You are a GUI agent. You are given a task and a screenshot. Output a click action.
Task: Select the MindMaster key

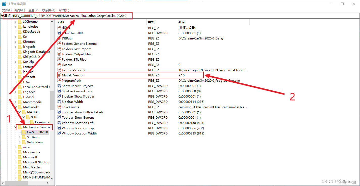pyautogui.click(x=32, y=167)
